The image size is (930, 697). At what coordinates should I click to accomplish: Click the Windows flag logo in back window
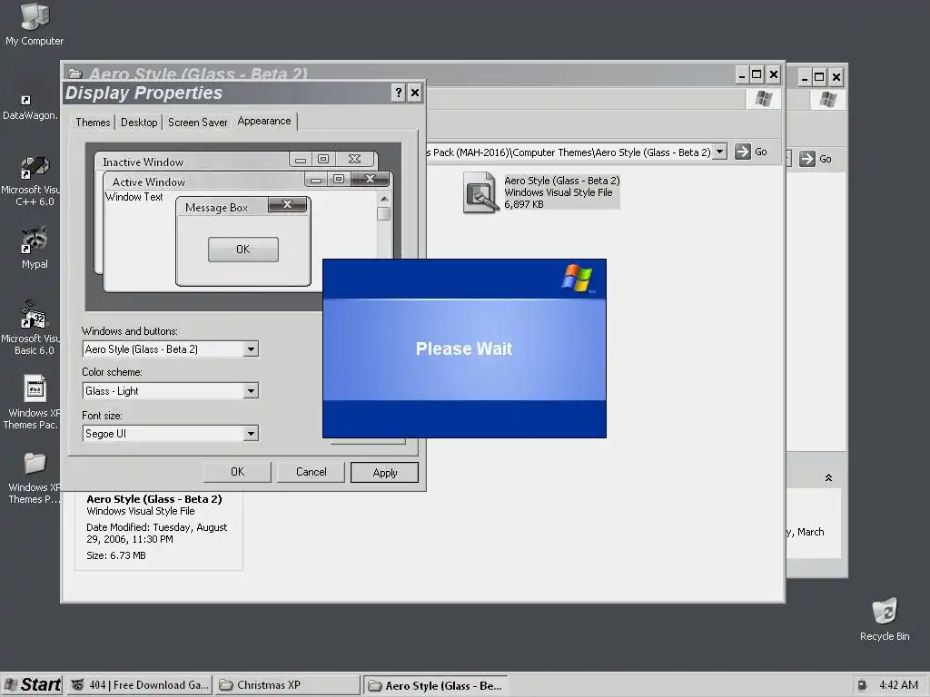coord(828,100)
